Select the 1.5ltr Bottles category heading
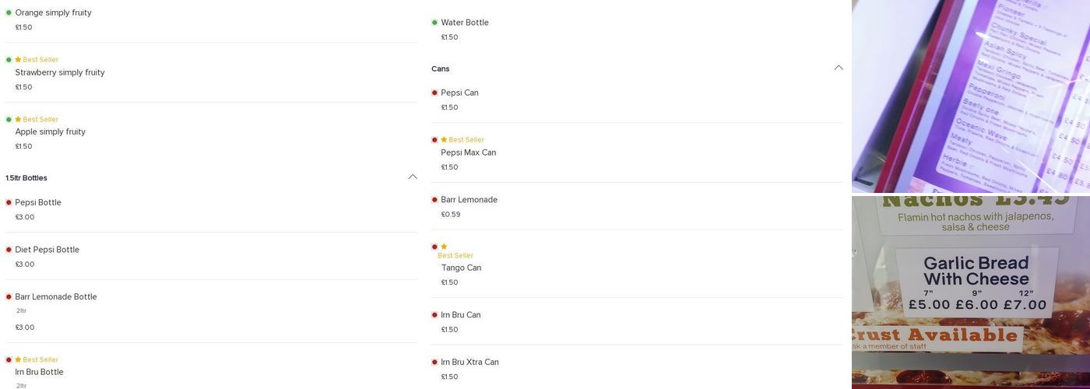The width and height of the screenshot is (1090, 389). pyautogui.click(x=26, y=178)
